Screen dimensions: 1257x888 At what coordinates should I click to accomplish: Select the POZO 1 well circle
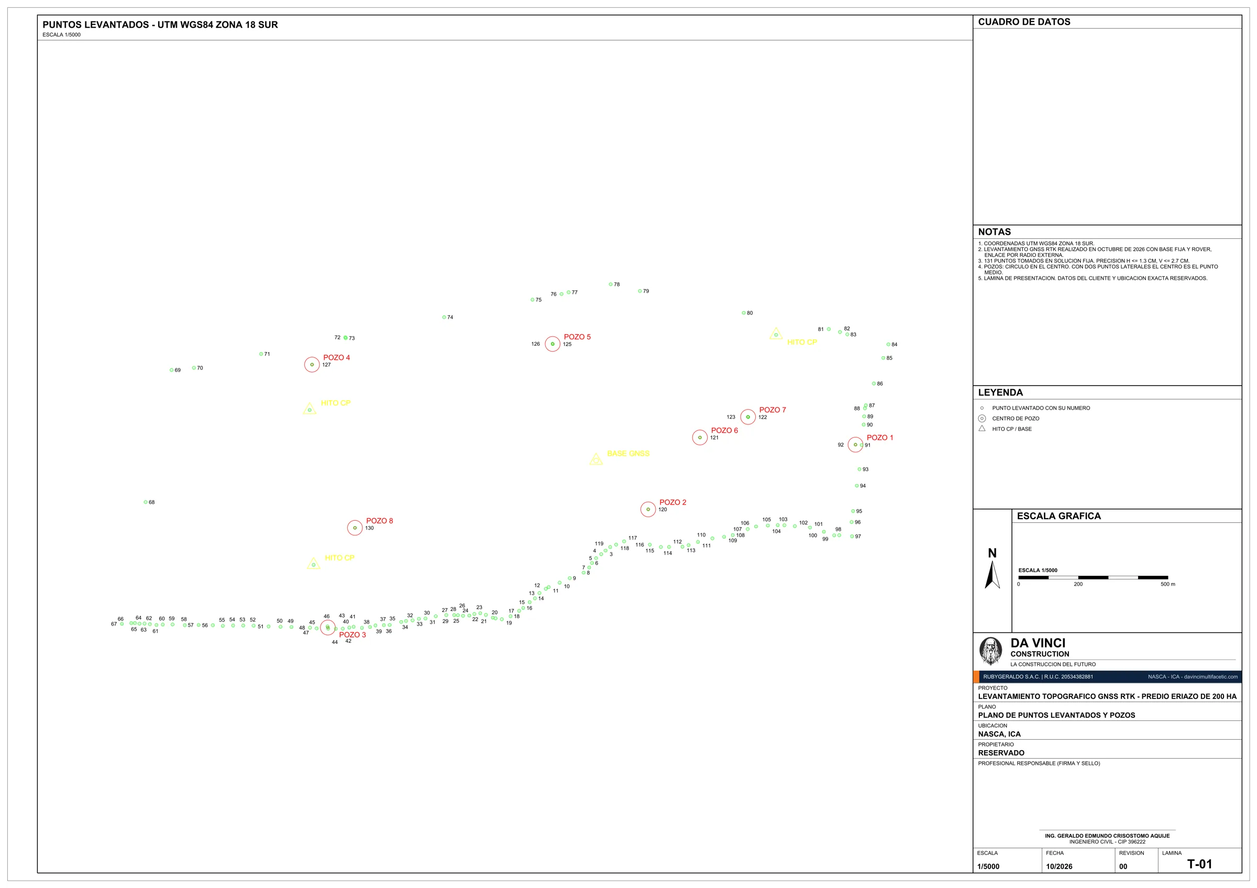[x=855, y=445]
